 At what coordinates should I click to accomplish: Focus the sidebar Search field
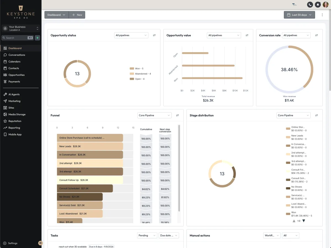tap(18, 38)
